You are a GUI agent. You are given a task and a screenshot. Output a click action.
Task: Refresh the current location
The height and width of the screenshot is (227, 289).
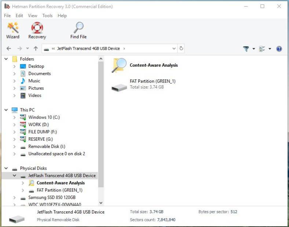[182, 48]
